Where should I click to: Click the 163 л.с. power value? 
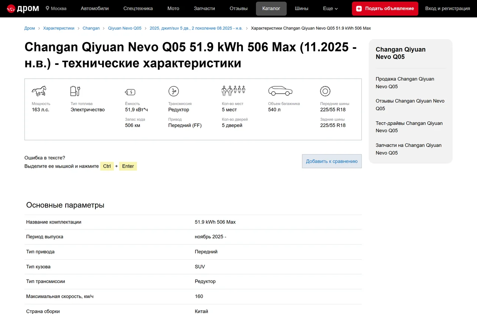tap(41, 110)
